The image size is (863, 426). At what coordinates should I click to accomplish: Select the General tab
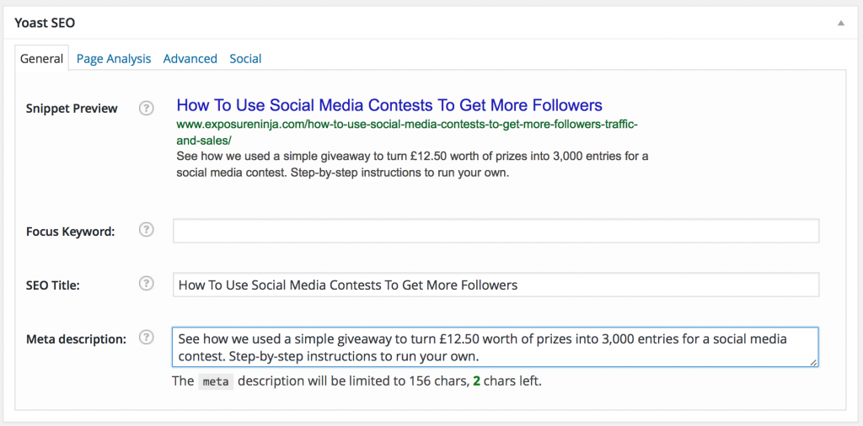coord(42,59)
